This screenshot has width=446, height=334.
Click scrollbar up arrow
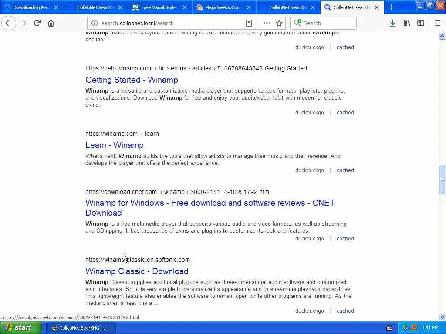(442, 36)
